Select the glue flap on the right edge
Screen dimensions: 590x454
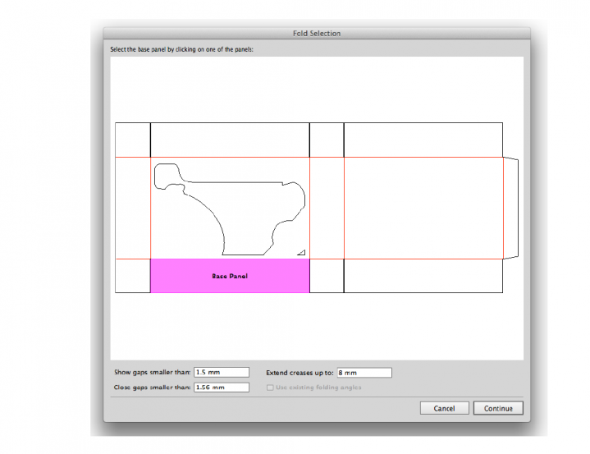click(x=510, y=208)
